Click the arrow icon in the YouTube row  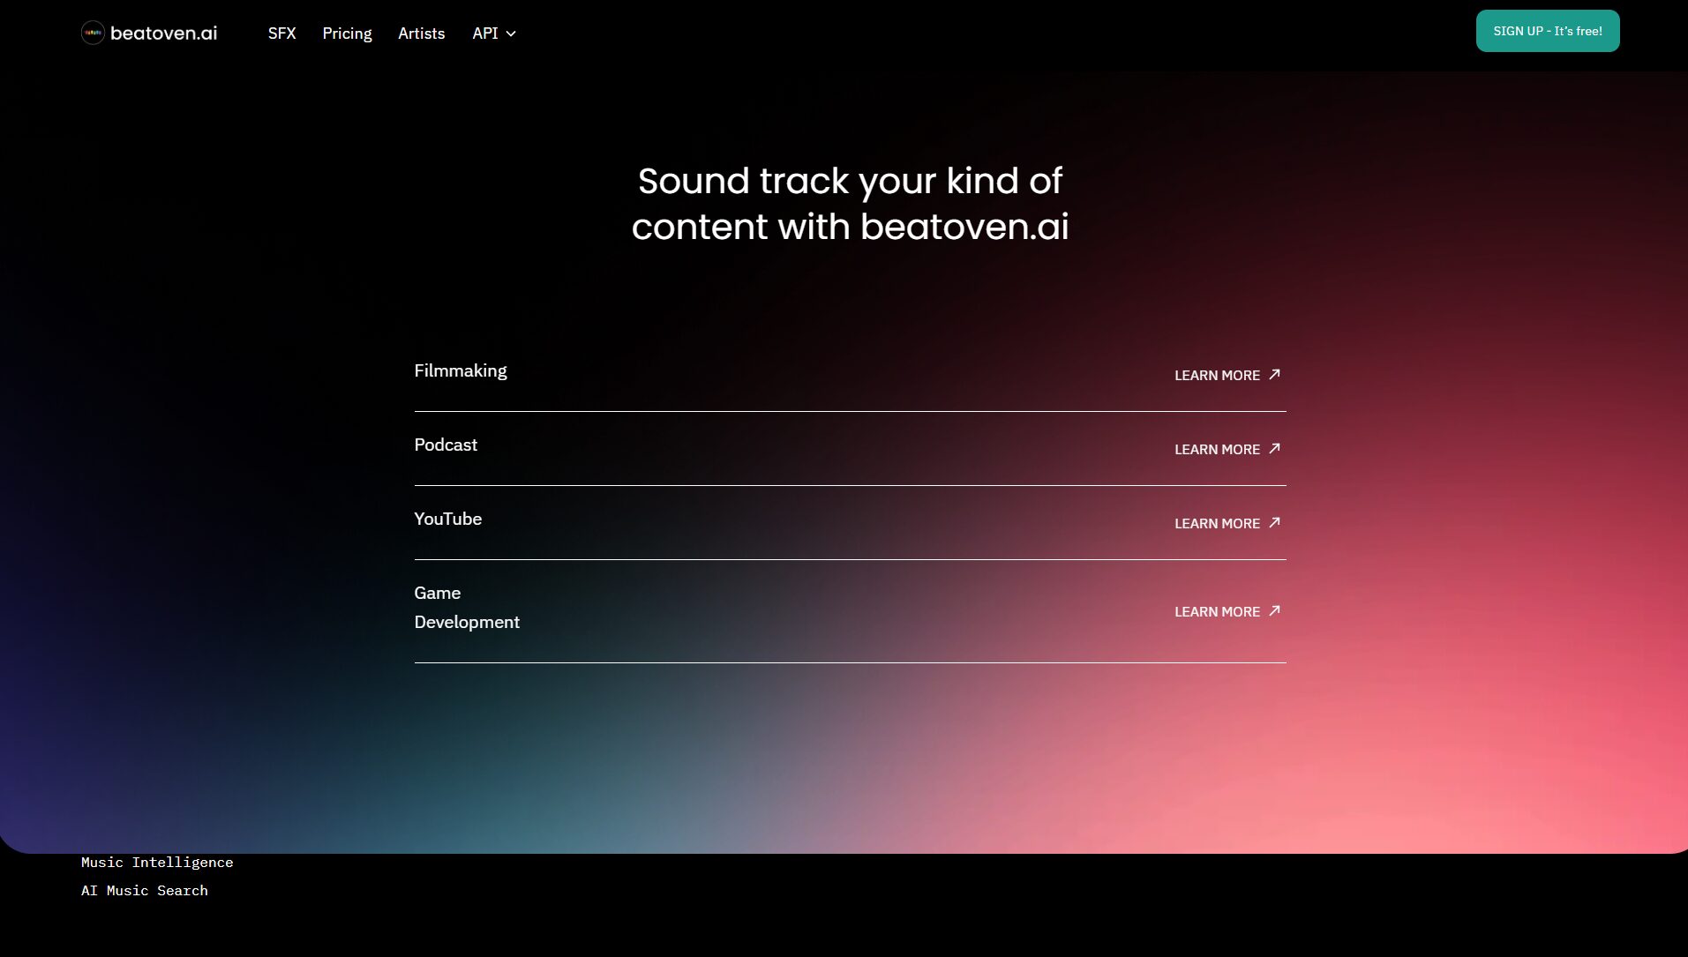tap(1274, 523)
